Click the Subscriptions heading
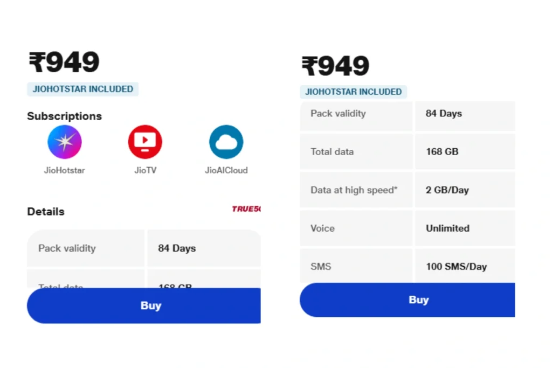The image size is (552, 368). [x=64, y=116]
